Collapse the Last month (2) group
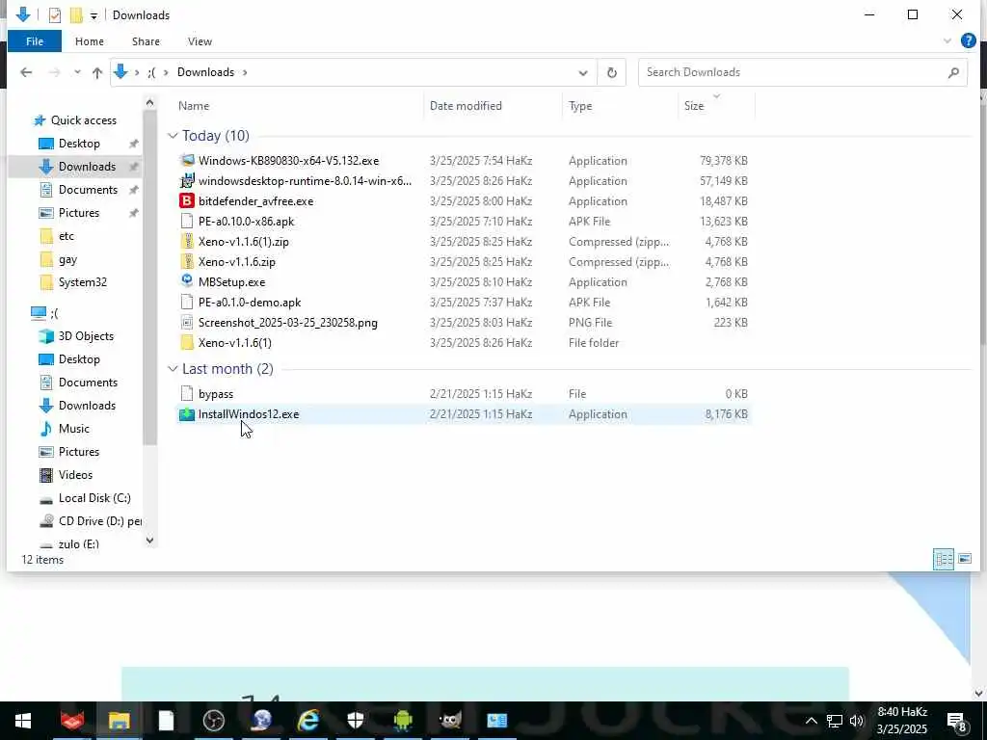The height and width of the screenshot is (740, 987). pyautogui.click(x=173, y=369)
